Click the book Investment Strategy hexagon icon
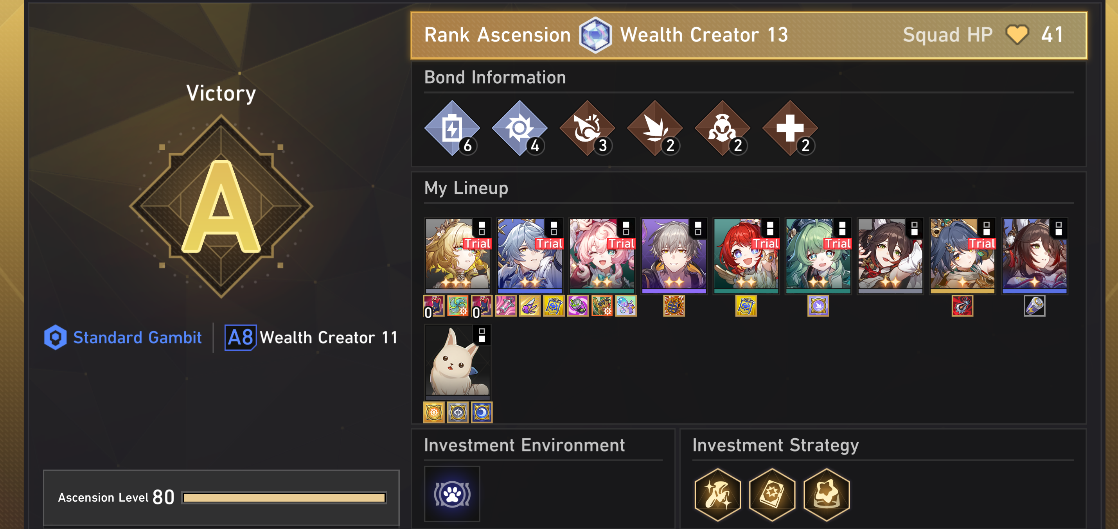Viewport: 1118px width, 529px height. tap(772, 494)
